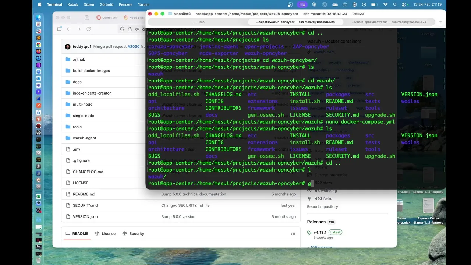The image size is (471, 265).
Task: Click the teddytpc1 author name
Action: click(82, 47)
